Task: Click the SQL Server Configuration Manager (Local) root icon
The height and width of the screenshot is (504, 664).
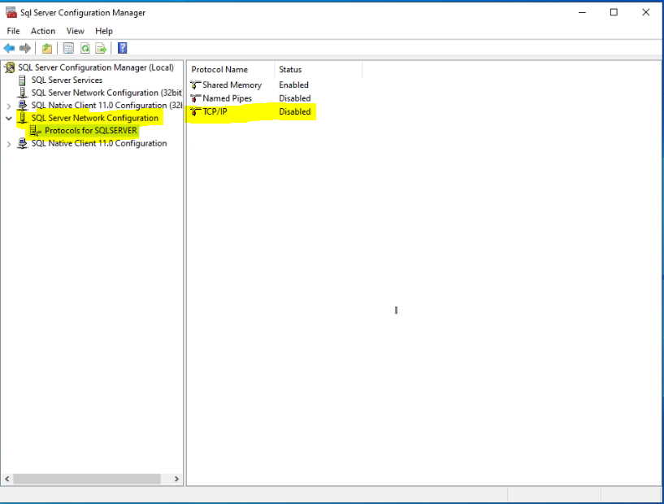Action: coord(11,67)
